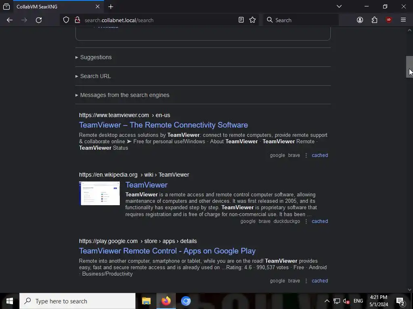Open File Explorer from the taskbar
The image size is (413, 309).
point(146,301)
